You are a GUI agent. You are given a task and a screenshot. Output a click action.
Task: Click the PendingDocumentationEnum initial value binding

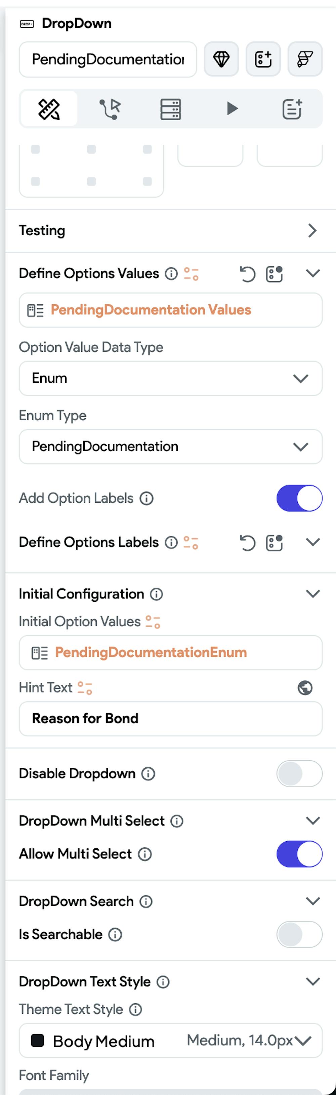171,652
